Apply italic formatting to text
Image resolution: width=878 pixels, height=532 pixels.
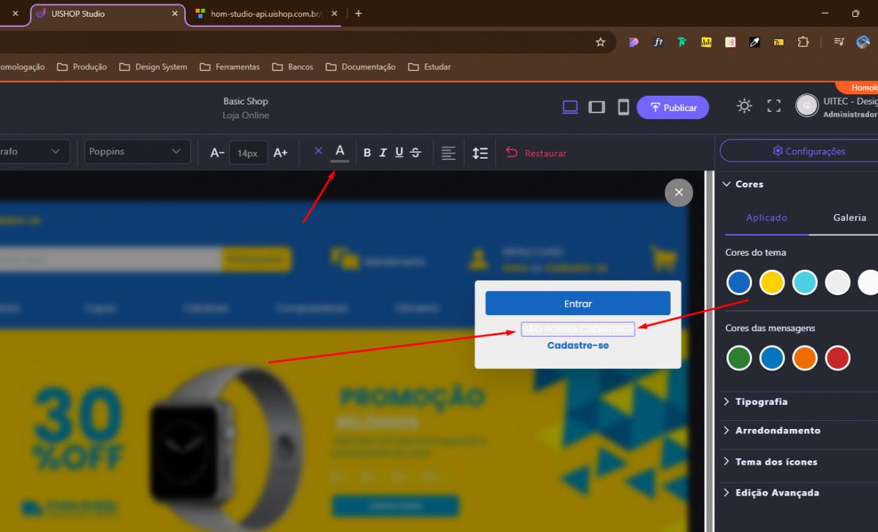(383, 153)
